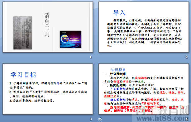Click the animation star icon under slide 4
The width and height of the screenshot is (191, 122).
(100, 119)
